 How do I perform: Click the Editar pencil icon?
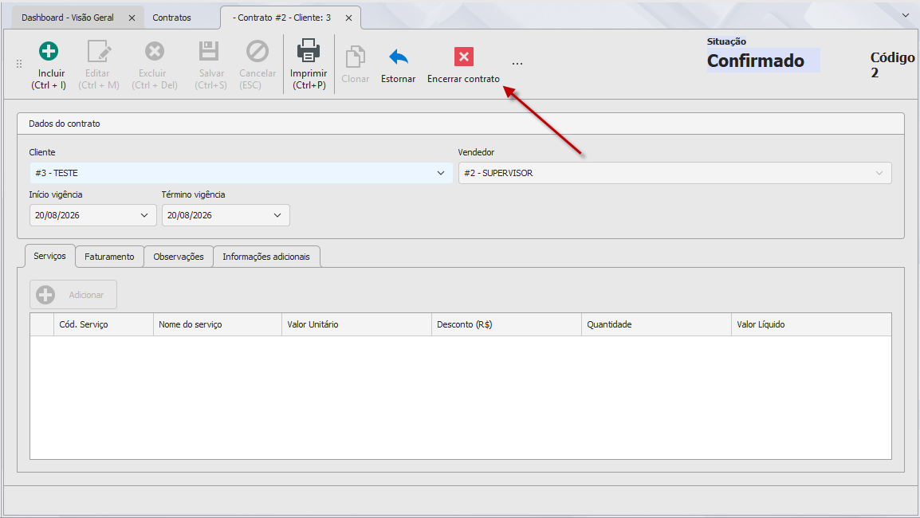coord(99,52)
